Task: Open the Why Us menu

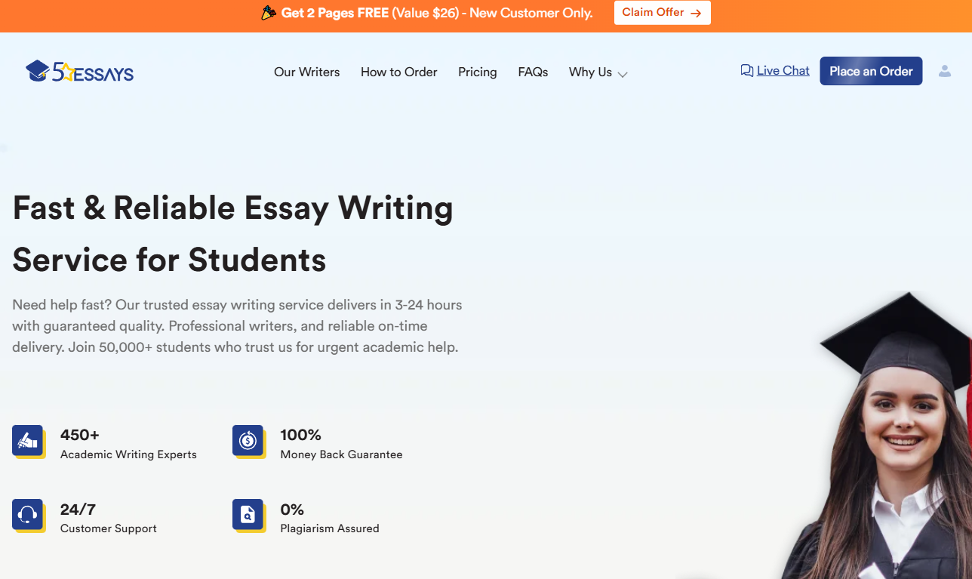Action: point(590,72)
